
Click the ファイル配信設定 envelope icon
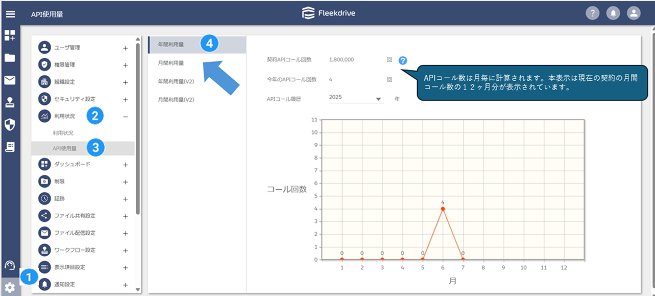pos(45,233)
